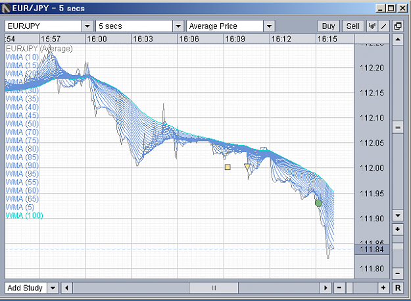Viewport: 411px width, 301px height.
Task: Maximize the EUR/JPY chart window
Action: click(391, 9)
